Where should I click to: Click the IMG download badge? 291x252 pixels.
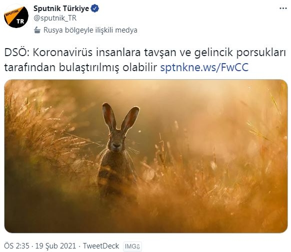coord(132,246)
